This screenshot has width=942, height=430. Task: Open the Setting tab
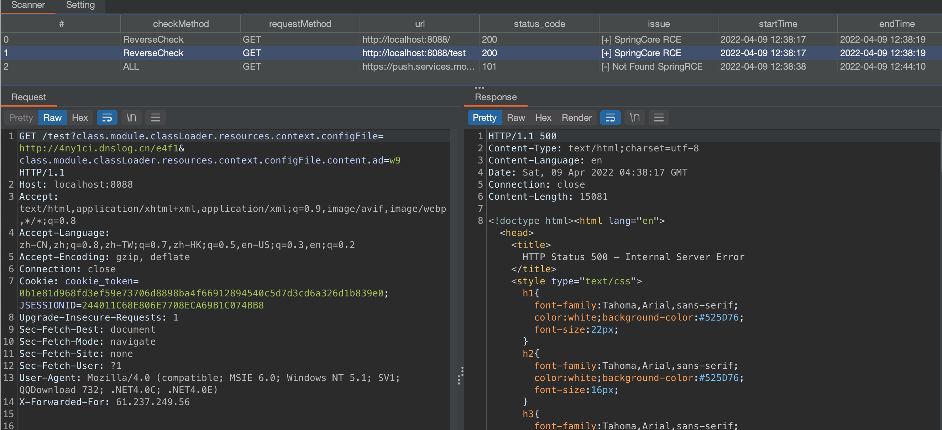pyautogui.click(x=80, y=5)
